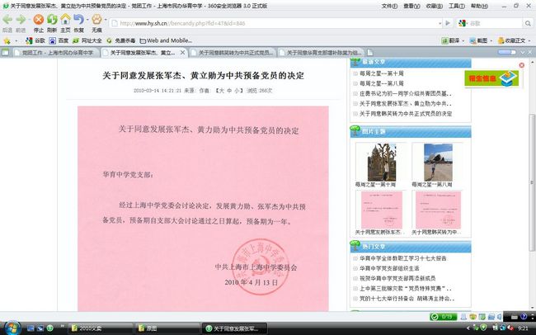
Task: Open 截图 screenshot tool
Action: click(478, 40)
